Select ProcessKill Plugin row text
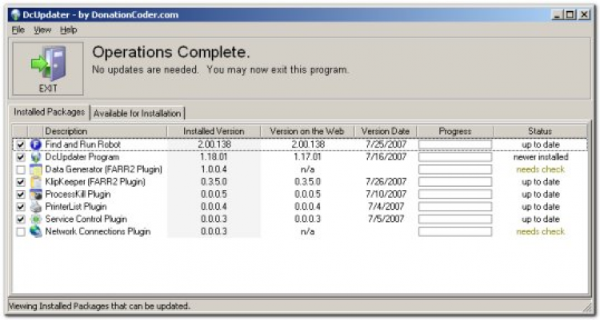This screenshot has height=320, width=600. [x=78, y=195]
